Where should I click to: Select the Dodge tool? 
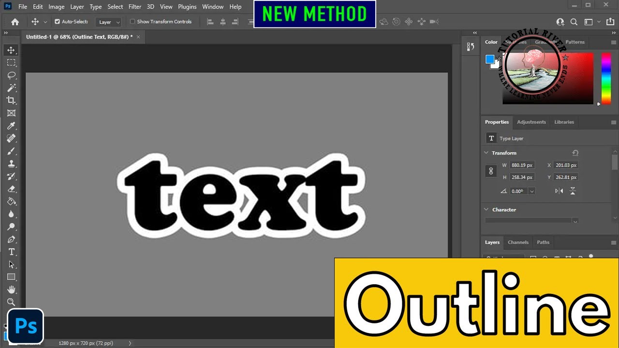tap(11, 227)
